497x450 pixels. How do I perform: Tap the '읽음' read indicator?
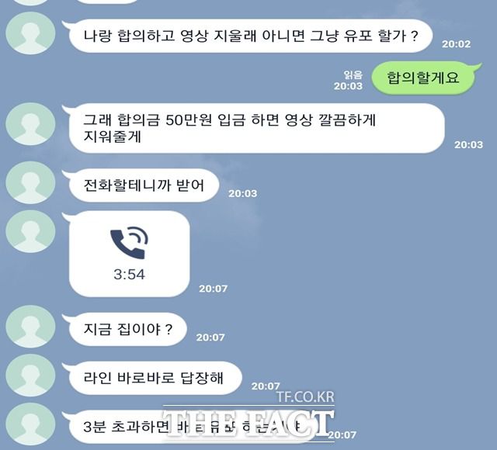(x=353, y=75)
